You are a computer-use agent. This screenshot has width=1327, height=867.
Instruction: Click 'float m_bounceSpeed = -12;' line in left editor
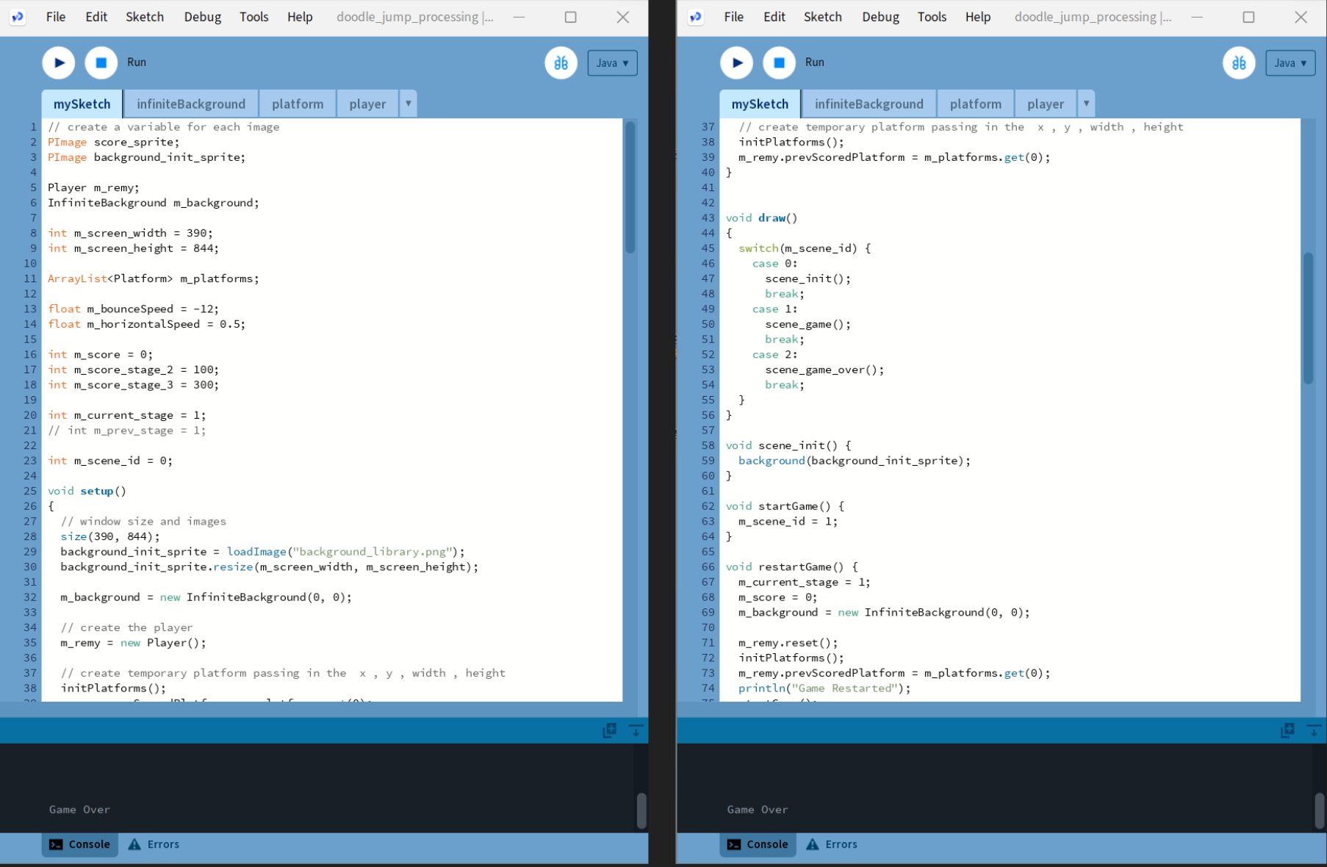133,309
